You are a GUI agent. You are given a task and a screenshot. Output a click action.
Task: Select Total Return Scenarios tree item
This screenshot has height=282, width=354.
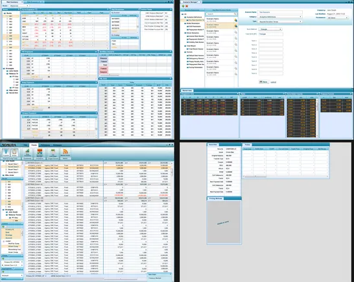pyautogui.click(x=196, y=49)
